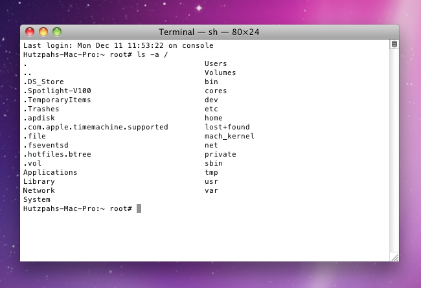This screenshot has width=421, height=288.
Task: Click the "Users" entry in right column
Action: [216, 63]
